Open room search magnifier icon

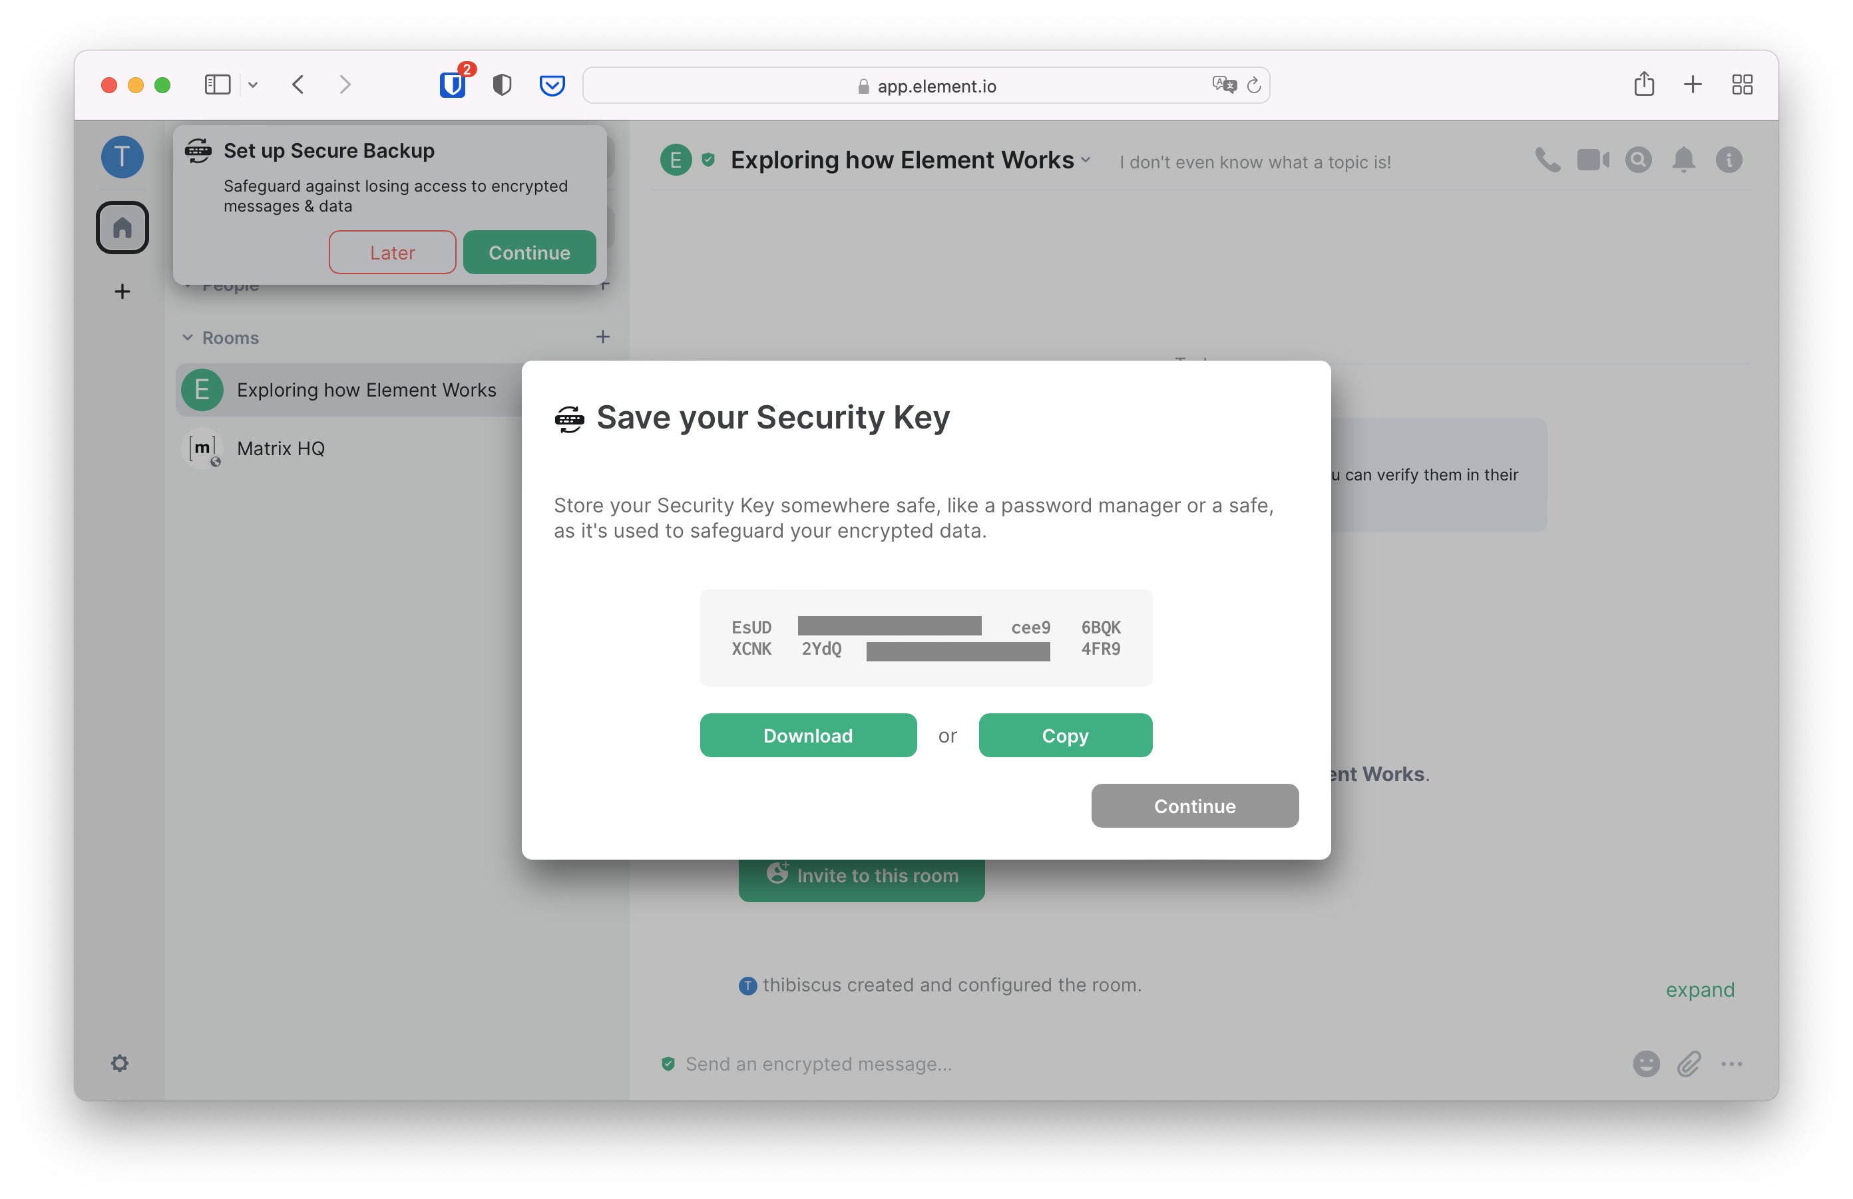tap(1638, 160)
